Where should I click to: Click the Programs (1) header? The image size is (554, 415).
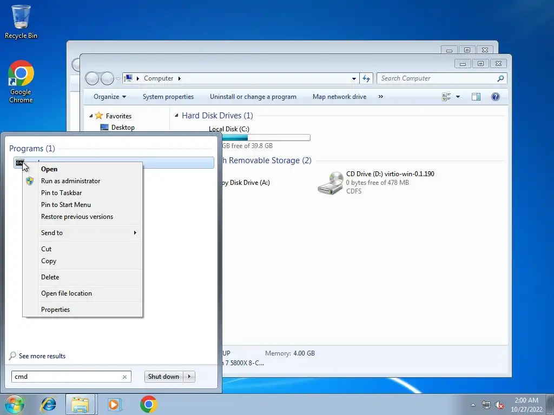click(x=32, y=149)
